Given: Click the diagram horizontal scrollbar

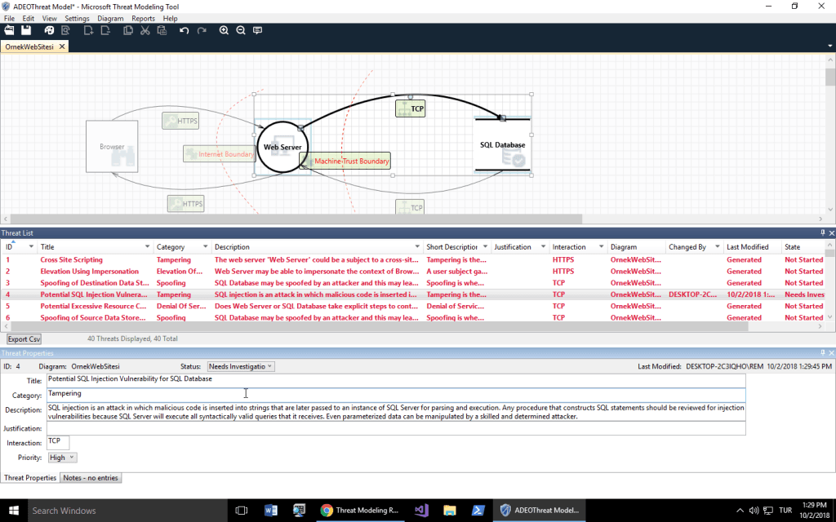Looking at the screenshot, I should coord(296,219).
